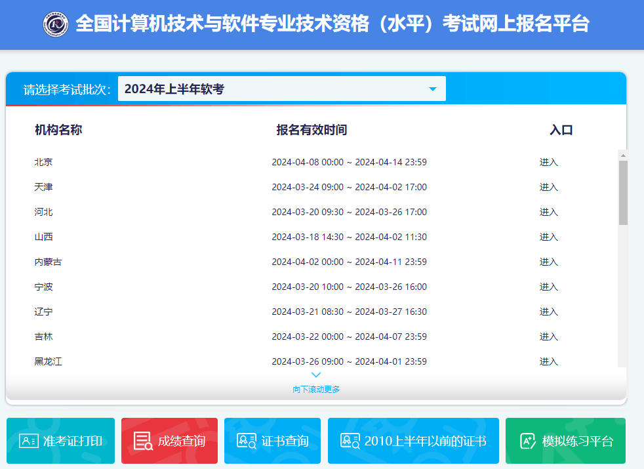Click the 模拟练习平台 A+ icon
This screenshot has width=644, height=469.
tap(527, 440)
